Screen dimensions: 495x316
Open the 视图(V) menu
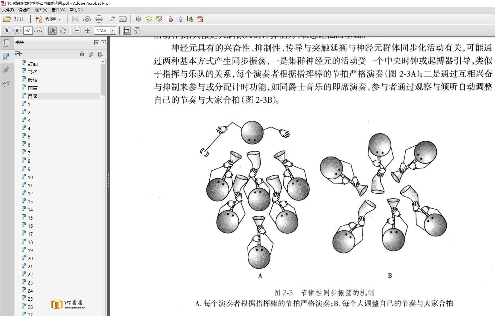pyautogui.click(x=41, y=10)
